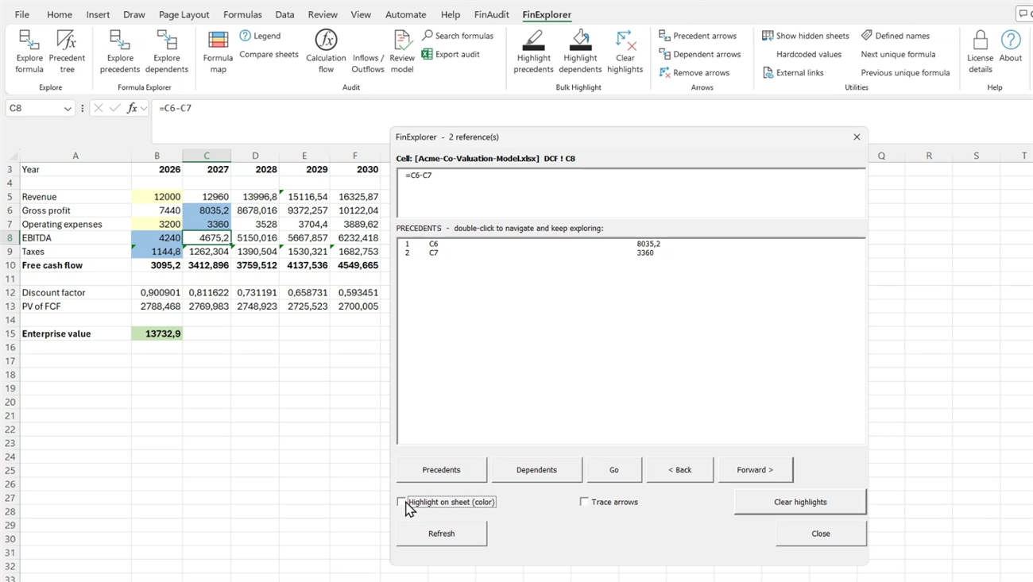Select row header 10
This screenshot has width=1033, height=582.
pos(10,265)
